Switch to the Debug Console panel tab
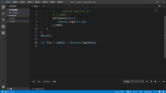This screenshot has width=166, height=93. pos(47,82)
